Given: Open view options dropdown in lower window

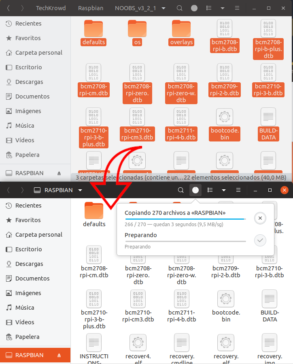Looking at the screenshot, I should pyautogui.click(x=223, y=190).
